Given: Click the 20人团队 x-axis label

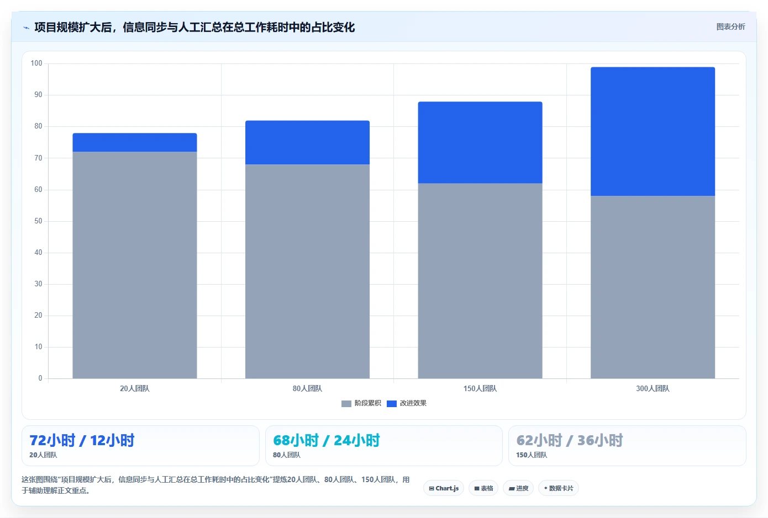Looking at the screenshot, I should coord(135,388).
